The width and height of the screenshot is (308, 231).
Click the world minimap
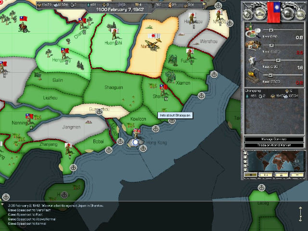click(277, 161)
